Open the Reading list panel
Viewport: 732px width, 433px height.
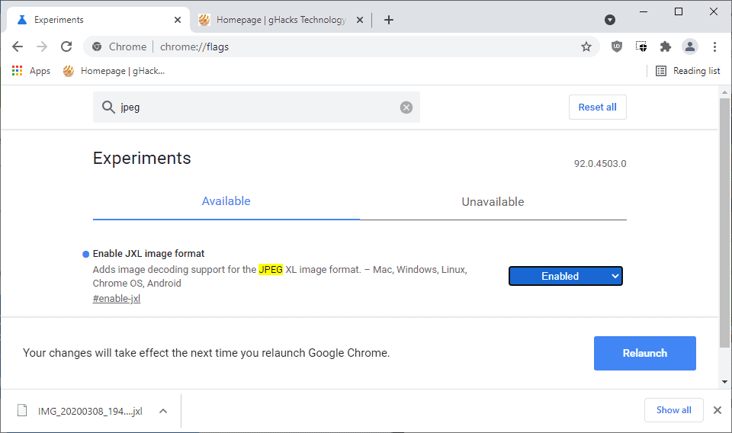(688, 71)
